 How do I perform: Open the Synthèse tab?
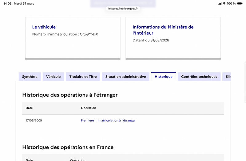pyautogui.click(x=30, y=77)
